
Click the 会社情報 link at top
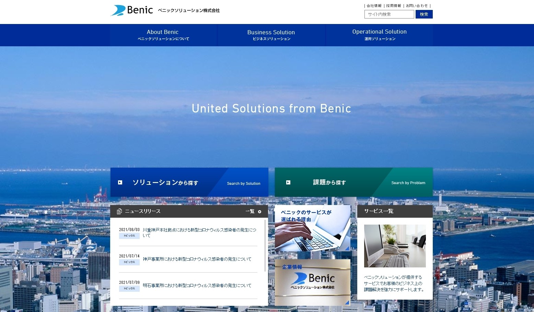coord(374,6)
